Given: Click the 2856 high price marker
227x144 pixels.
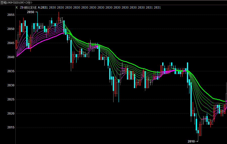Looking at the screenshot, I should tap(31, 12).
